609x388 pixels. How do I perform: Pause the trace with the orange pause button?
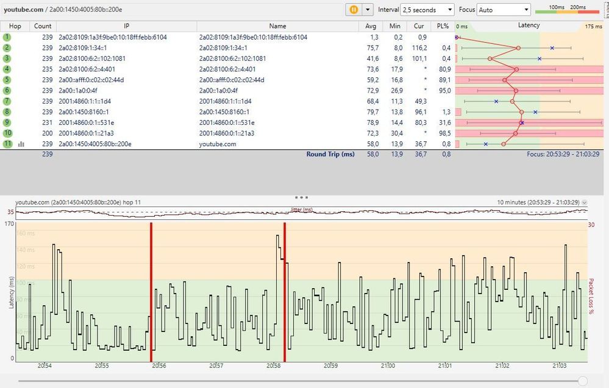(354, 10)
